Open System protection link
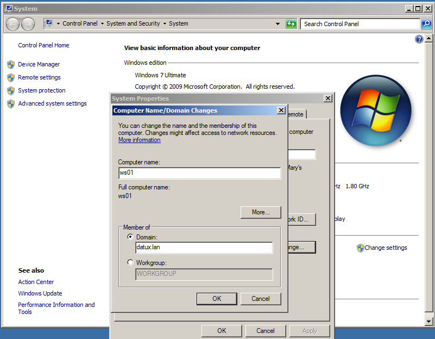This screenshot has height=339, width=435. tap(42, 90)
